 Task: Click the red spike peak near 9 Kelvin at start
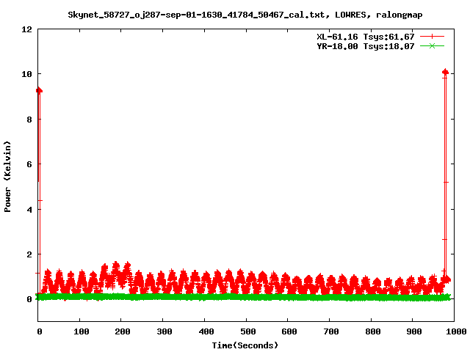(39, 90)
